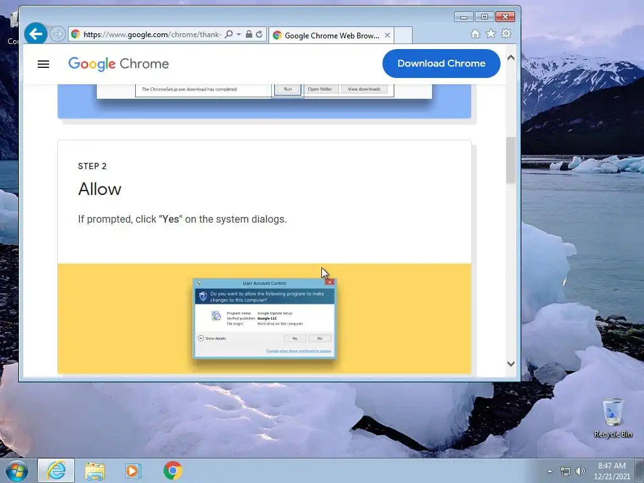Launch Google Chrome from the taskbar
This screenshot has height=483, width=644.
(x=172, y=470)
